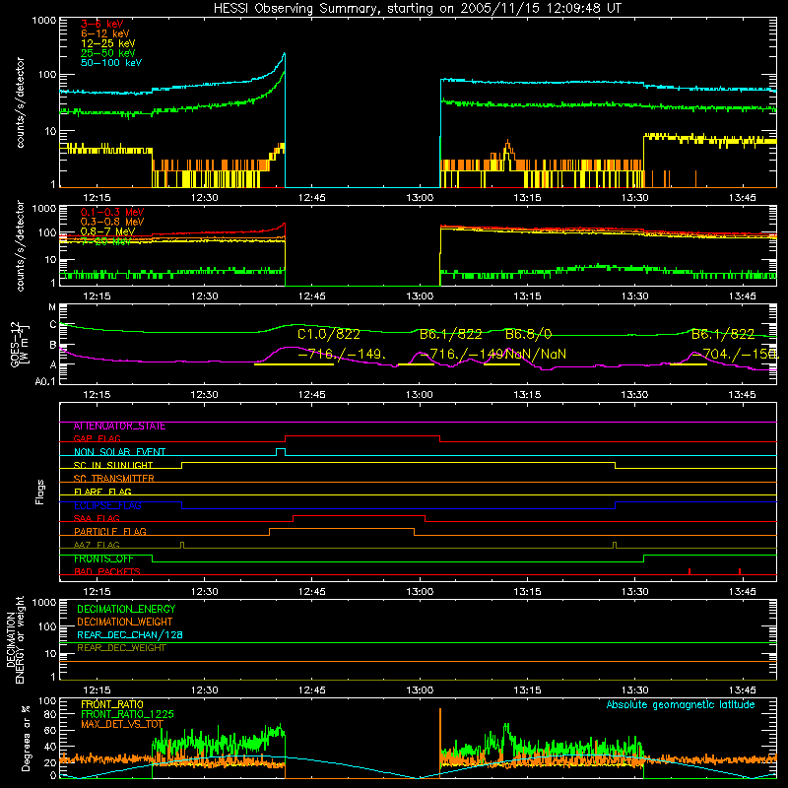788x788 pixels.
Task: Select the 3-6 keV legend label
Action: (102, 24)
